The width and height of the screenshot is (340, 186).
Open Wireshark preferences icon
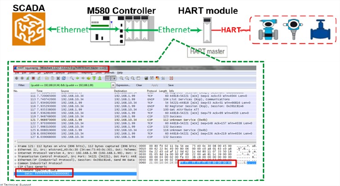[x=163, y=78]
